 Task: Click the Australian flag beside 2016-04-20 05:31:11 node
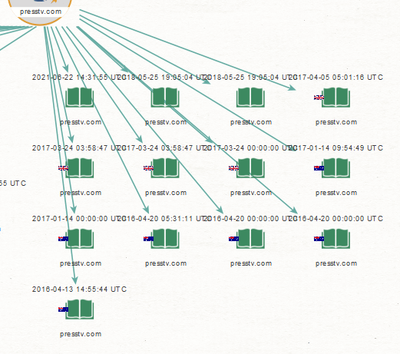tap(148, 239)
